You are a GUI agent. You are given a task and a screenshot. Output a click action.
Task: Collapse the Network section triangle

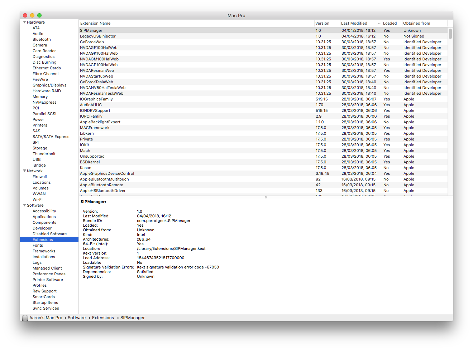24,171
